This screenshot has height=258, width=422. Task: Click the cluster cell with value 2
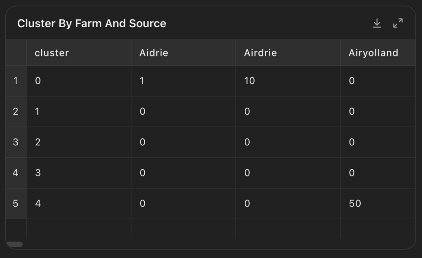[x=79, y=142]
